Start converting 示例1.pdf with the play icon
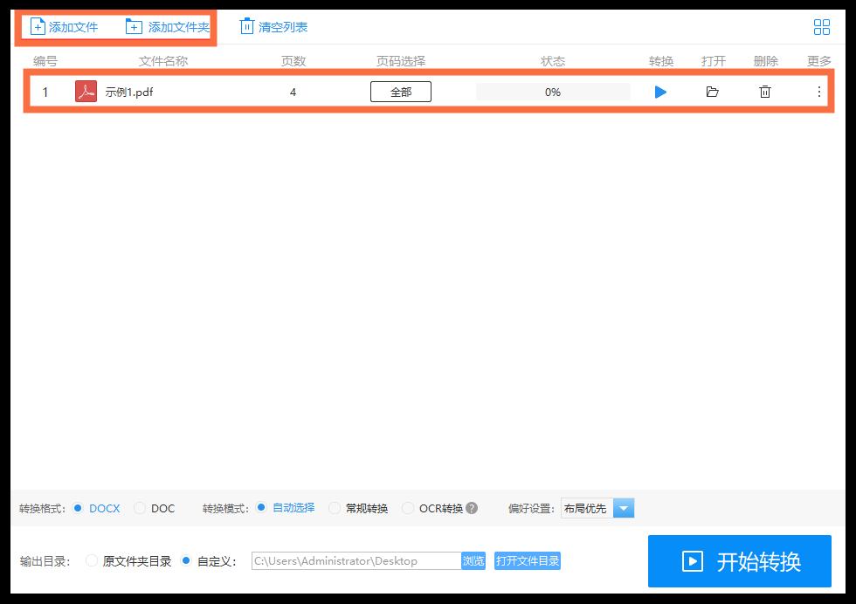Image resolution: width=856 pixels, height=604 pixels. pos(661,92)
